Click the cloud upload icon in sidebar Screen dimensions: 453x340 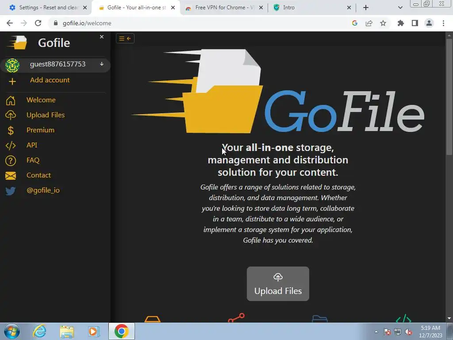(x=11, y=115)
